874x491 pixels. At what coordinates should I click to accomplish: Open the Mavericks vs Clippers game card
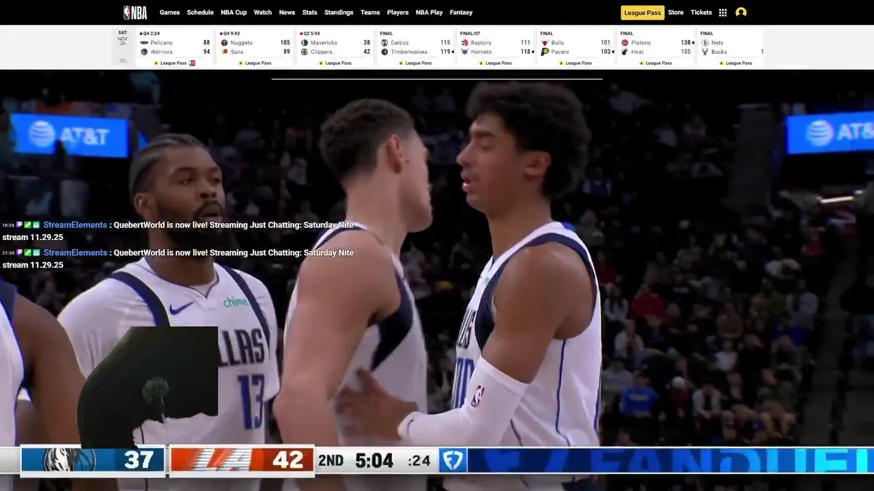[x=335, y=47]
